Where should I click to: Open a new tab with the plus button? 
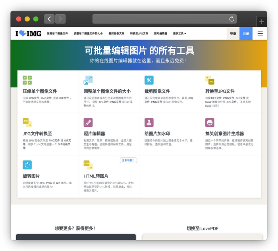click(261, 22)
